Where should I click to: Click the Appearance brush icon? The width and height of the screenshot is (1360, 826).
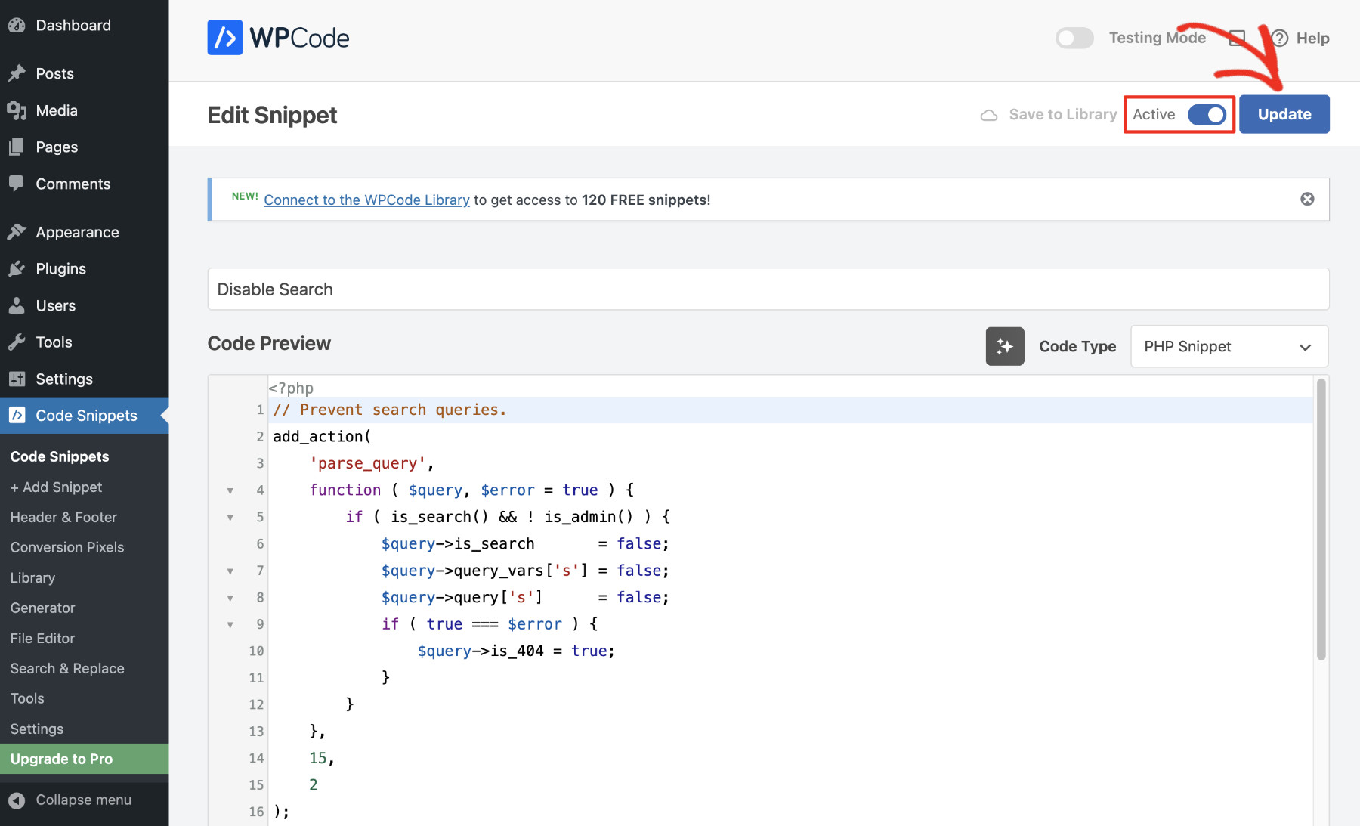[x=17, y=232]
